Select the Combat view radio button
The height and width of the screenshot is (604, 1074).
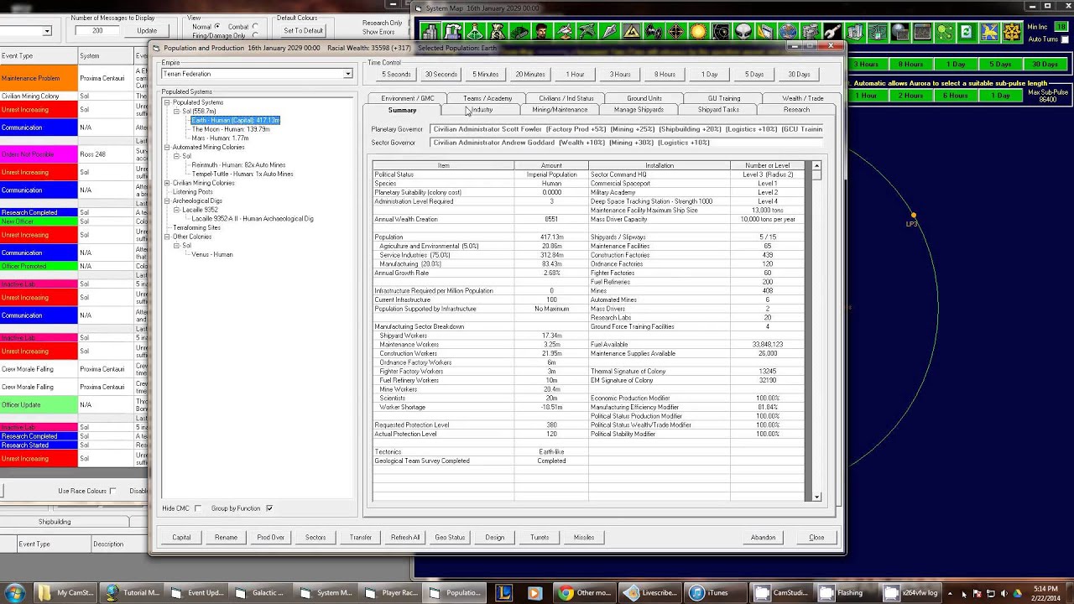[256, 27]
